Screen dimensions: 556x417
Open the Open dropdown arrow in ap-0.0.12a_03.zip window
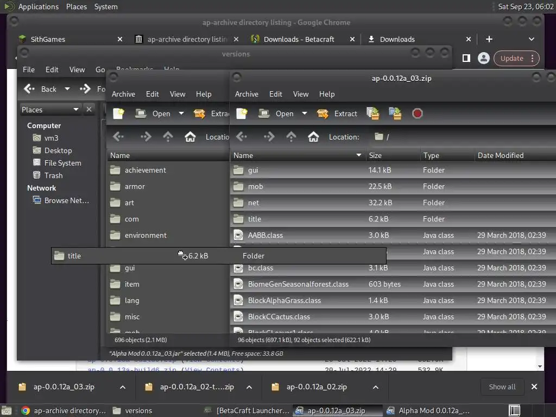click(304, 113)
